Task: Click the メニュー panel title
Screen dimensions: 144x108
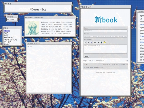Action: coord(7,28)
